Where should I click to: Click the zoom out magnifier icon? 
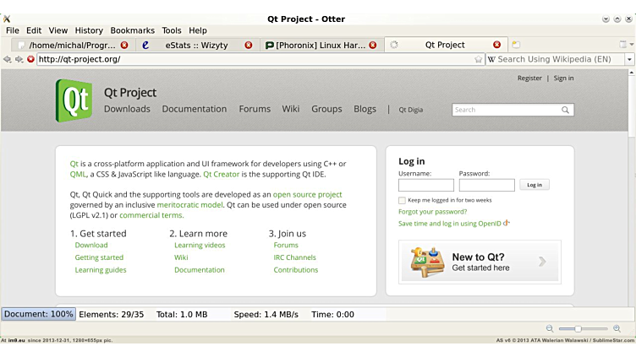pos(550,328)
